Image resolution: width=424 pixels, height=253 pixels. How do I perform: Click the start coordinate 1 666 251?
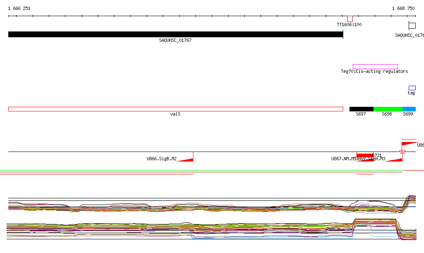pos(19,8)
